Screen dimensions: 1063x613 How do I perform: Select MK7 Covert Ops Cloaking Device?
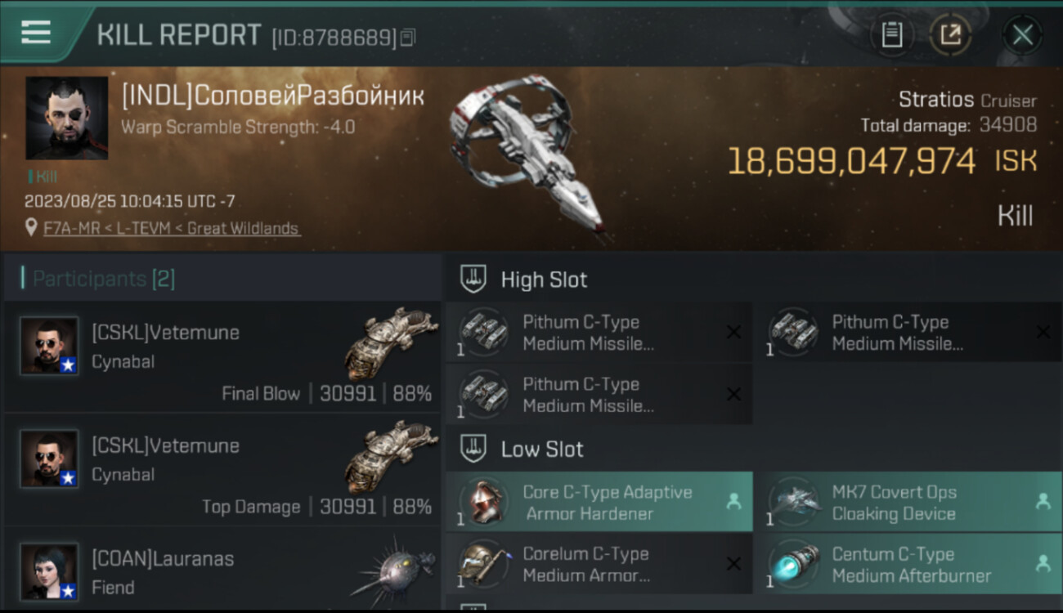pos(908,502)
